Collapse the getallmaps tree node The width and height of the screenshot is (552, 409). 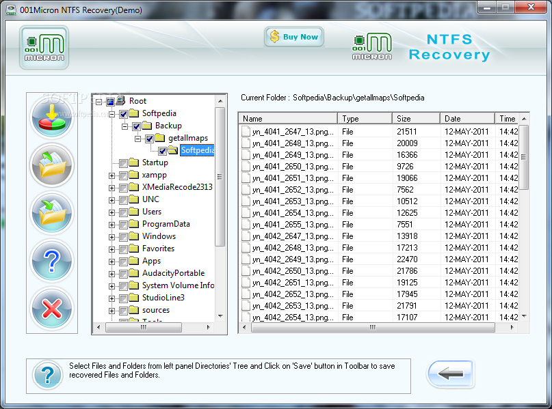[x=137, y=139]
